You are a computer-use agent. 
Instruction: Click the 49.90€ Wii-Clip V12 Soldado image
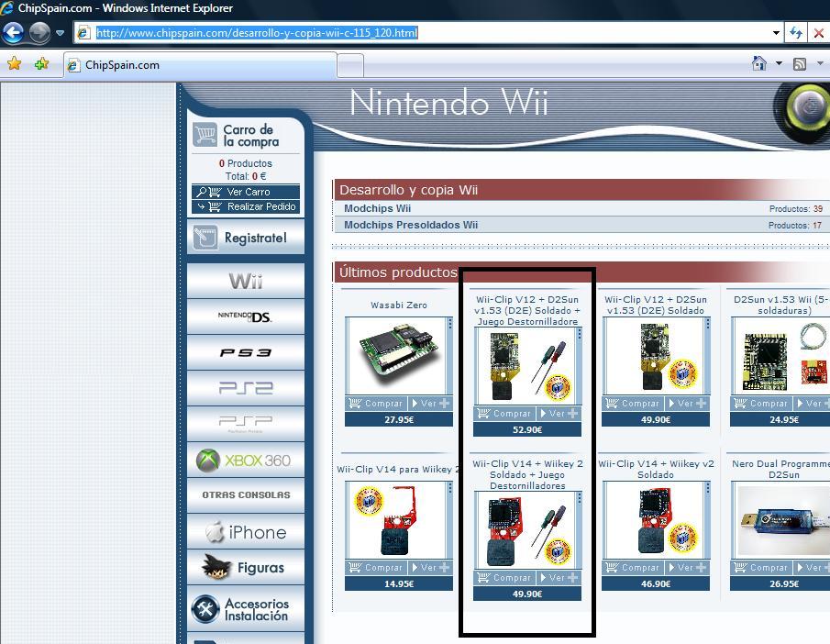tap(656, 356)
